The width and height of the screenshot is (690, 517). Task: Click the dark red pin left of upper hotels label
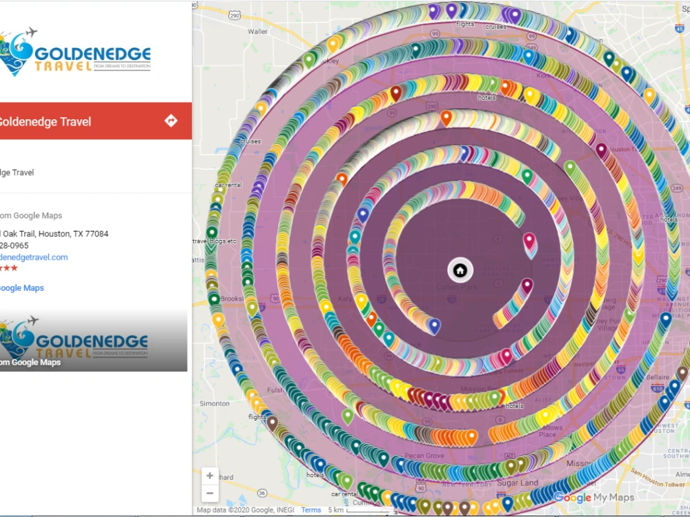[396, 94]
